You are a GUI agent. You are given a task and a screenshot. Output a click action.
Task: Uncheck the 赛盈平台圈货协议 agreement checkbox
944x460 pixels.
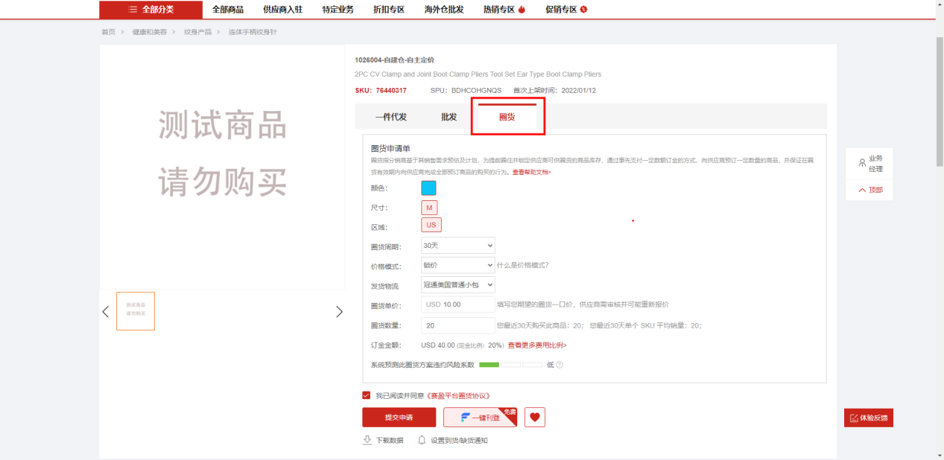tap(366, 395)
